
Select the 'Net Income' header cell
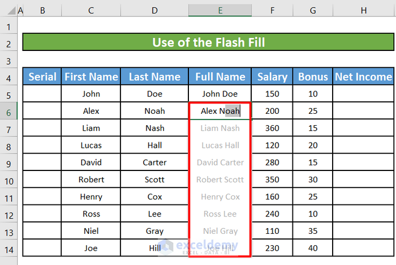click(363, 77)
